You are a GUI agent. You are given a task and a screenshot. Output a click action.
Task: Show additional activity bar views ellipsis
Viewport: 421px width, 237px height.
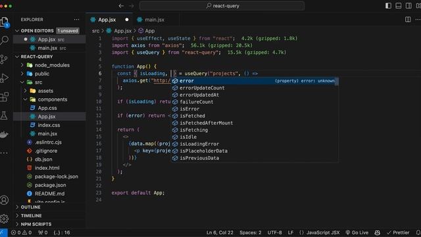[x=4, y=153]
